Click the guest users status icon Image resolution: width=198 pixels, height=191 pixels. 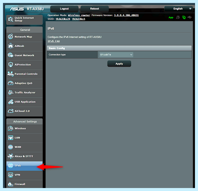178,17
